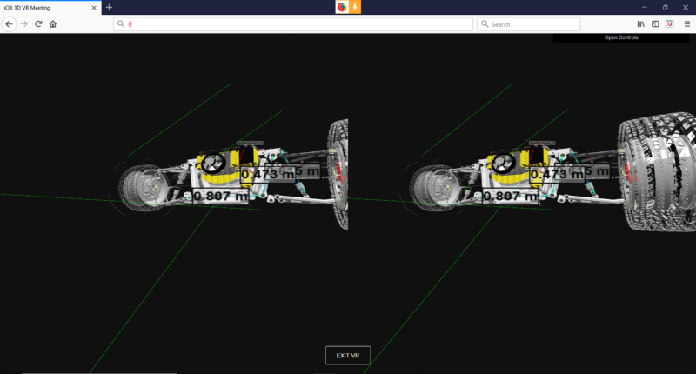
Task: Expand the Open Controls panel
Action: pos(620,37)
